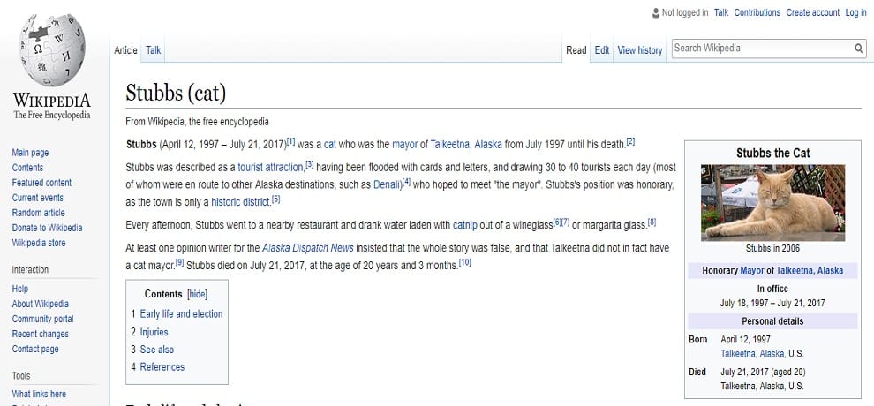
Task: Open Wikipedia store link
Action: [39, 243]
